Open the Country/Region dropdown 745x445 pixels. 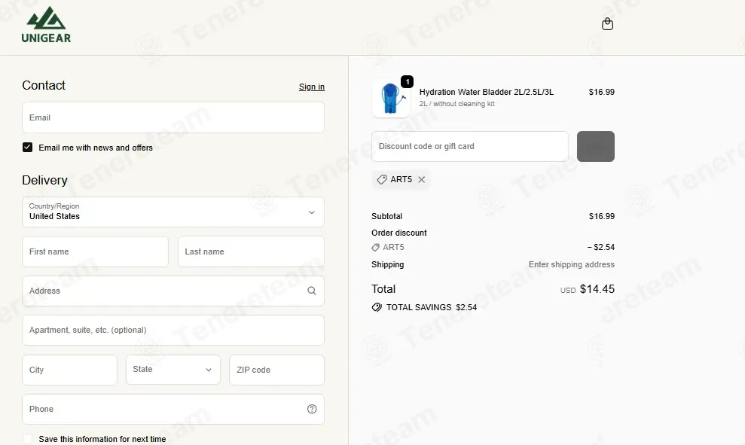(x=173, y=212)
